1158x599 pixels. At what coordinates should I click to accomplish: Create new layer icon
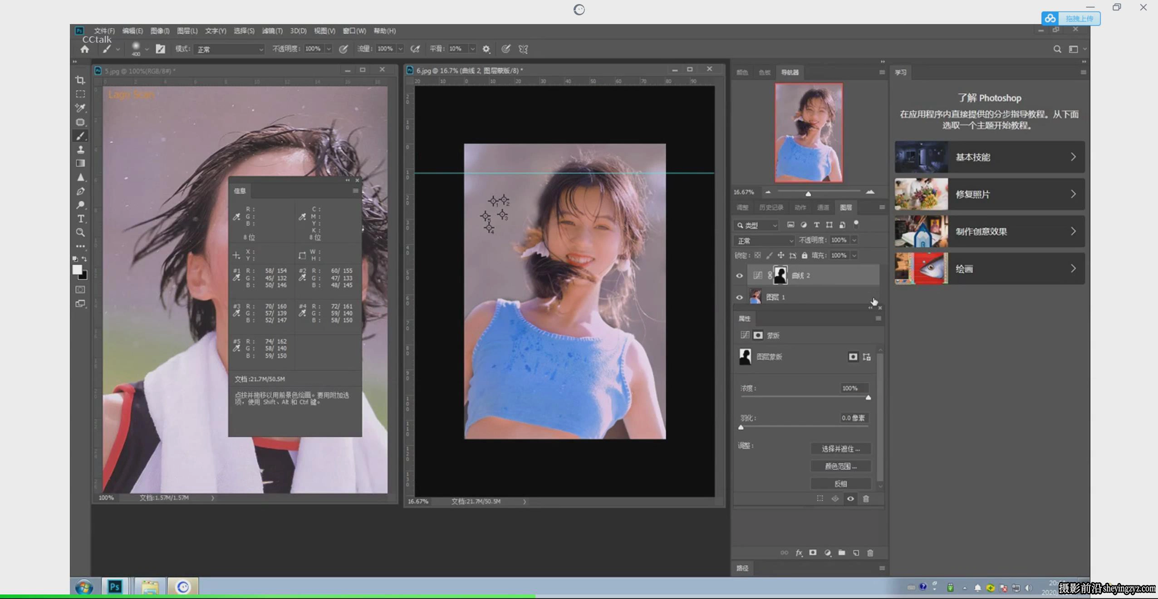point(856,553)
